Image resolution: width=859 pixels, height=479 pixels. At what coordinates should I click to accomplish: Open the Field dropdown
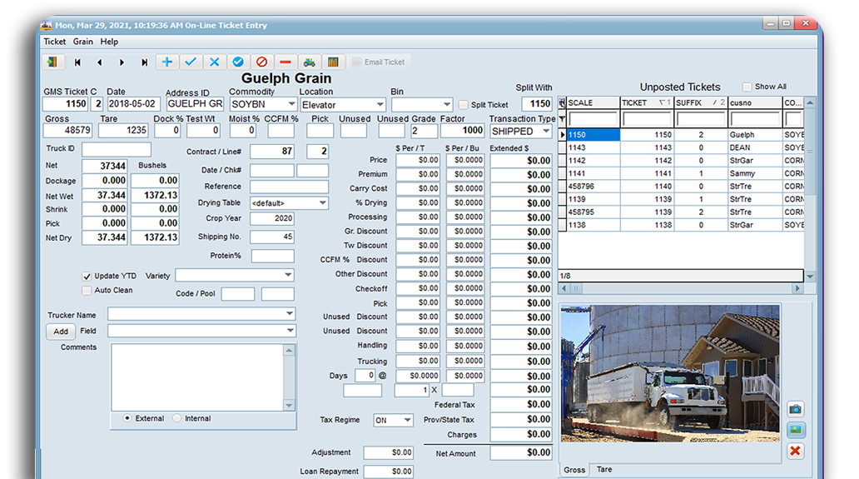coord(290,331)
